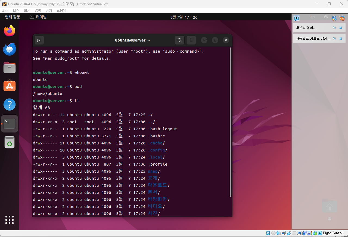Open Ubuntu Software from the dock

10,86
